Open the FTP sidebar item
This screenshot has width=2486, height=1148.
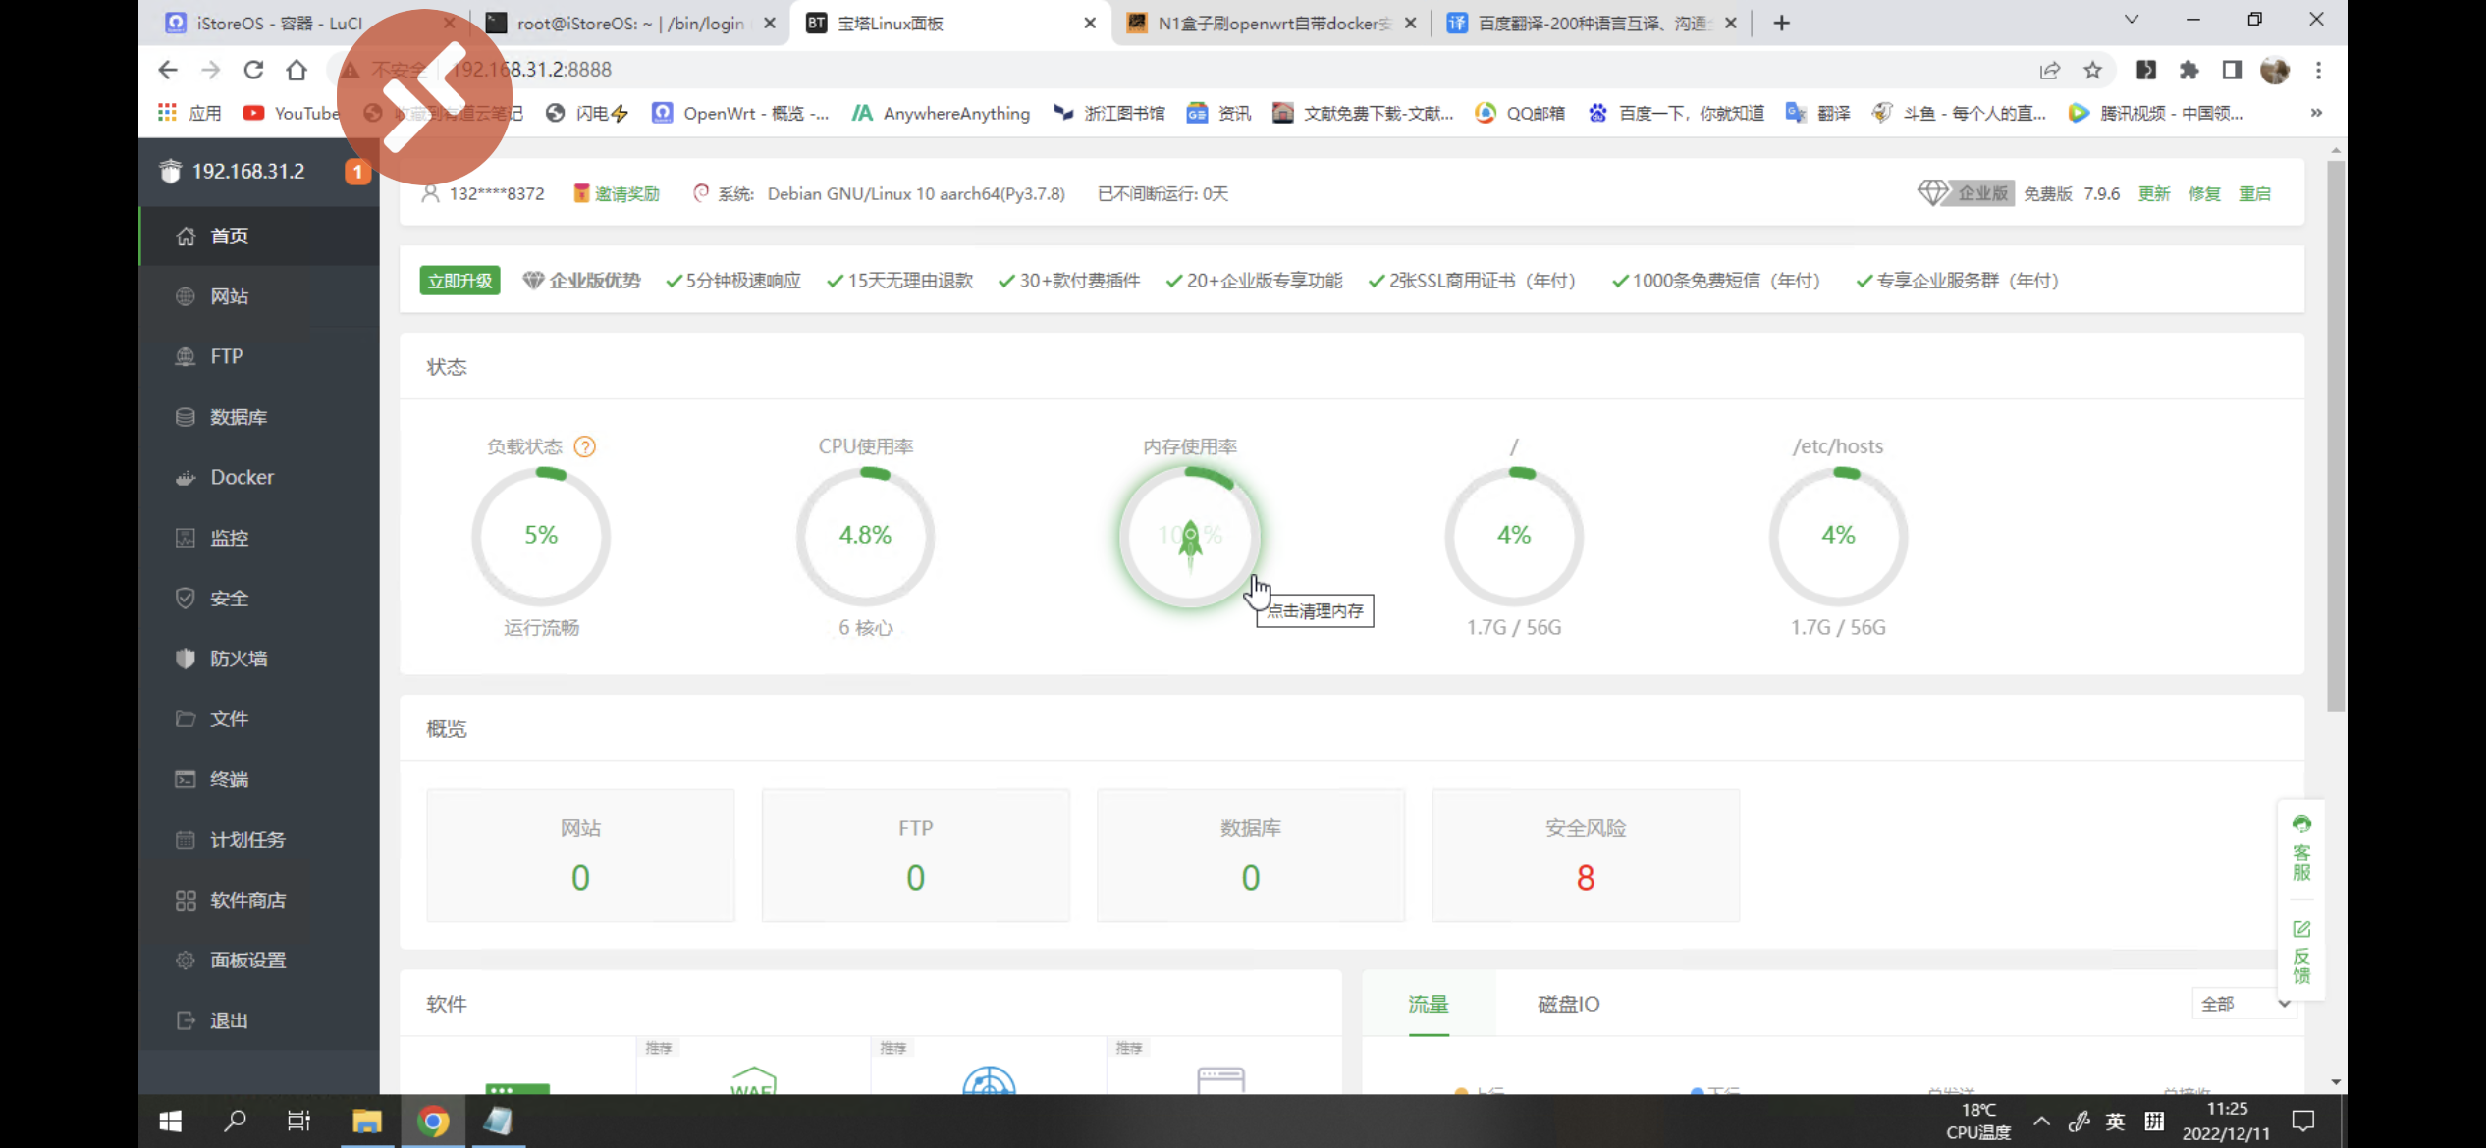[x=259, y=356]
